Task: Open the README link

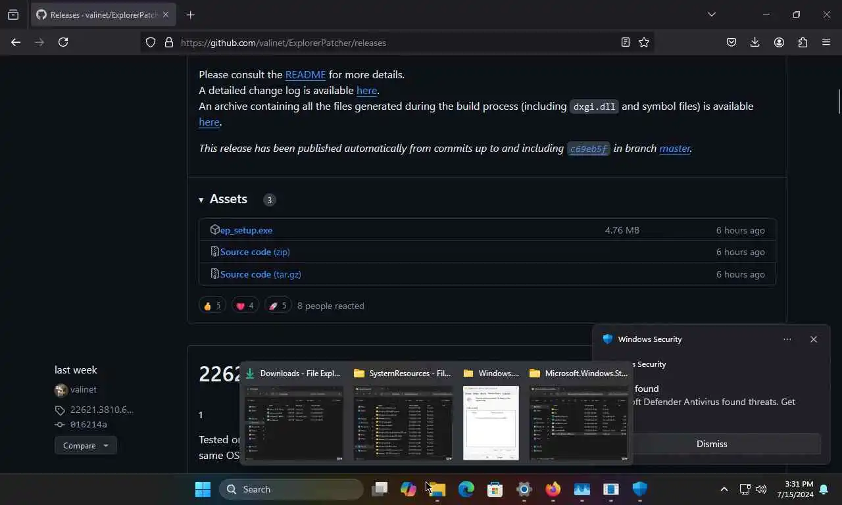Action: (x=305, y=75)
